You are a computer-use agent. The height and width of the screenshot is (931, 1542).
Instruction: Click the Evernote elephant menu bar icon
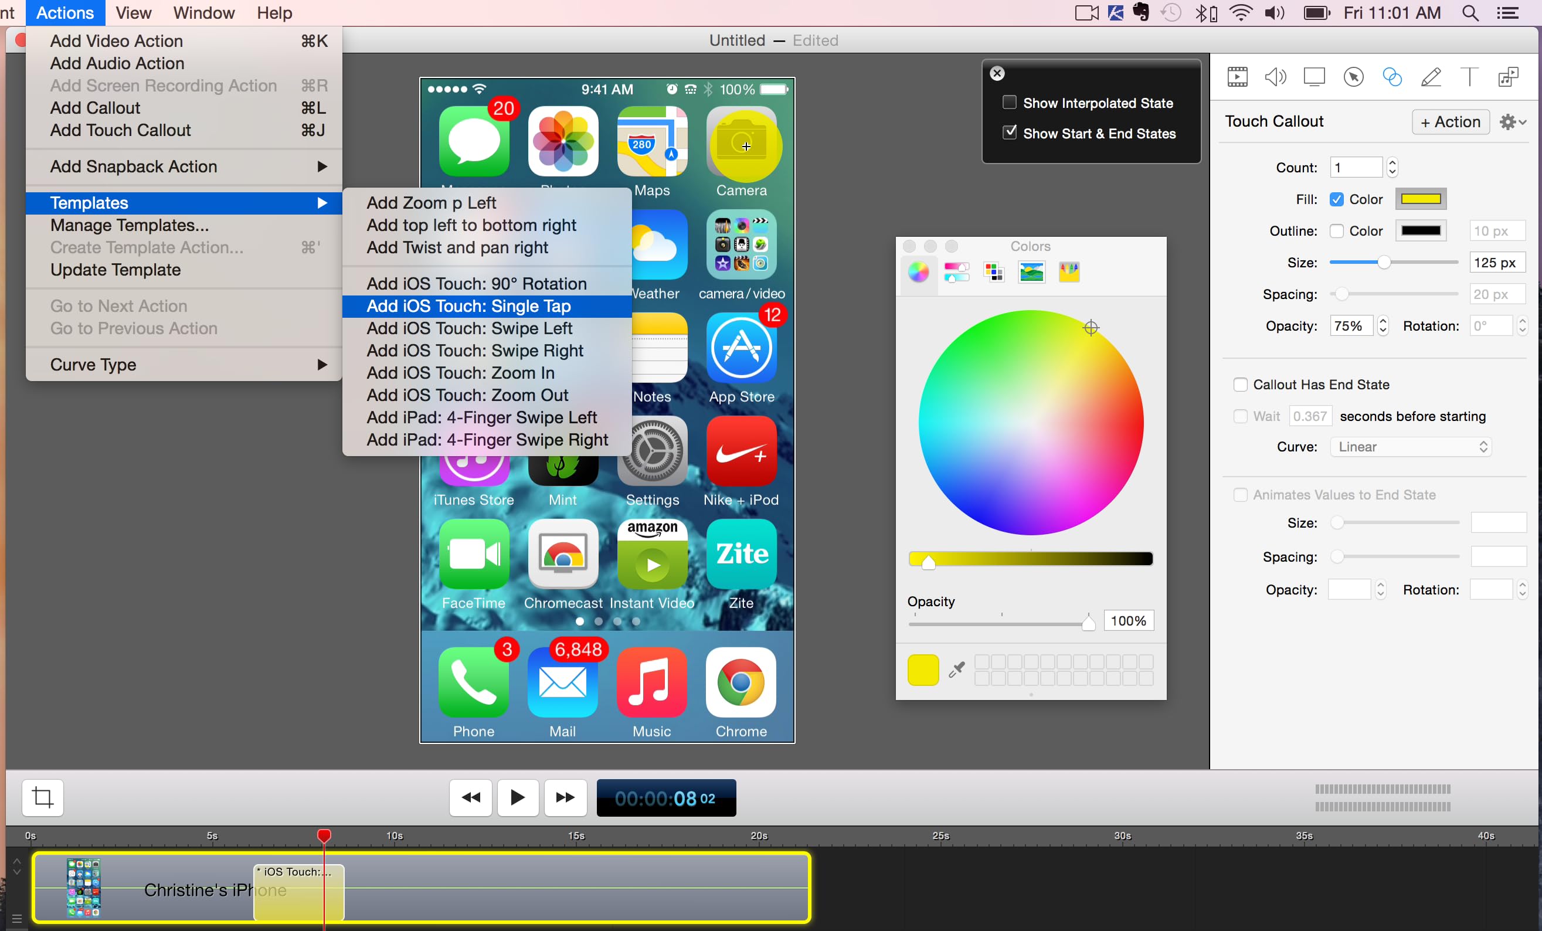1142,13
